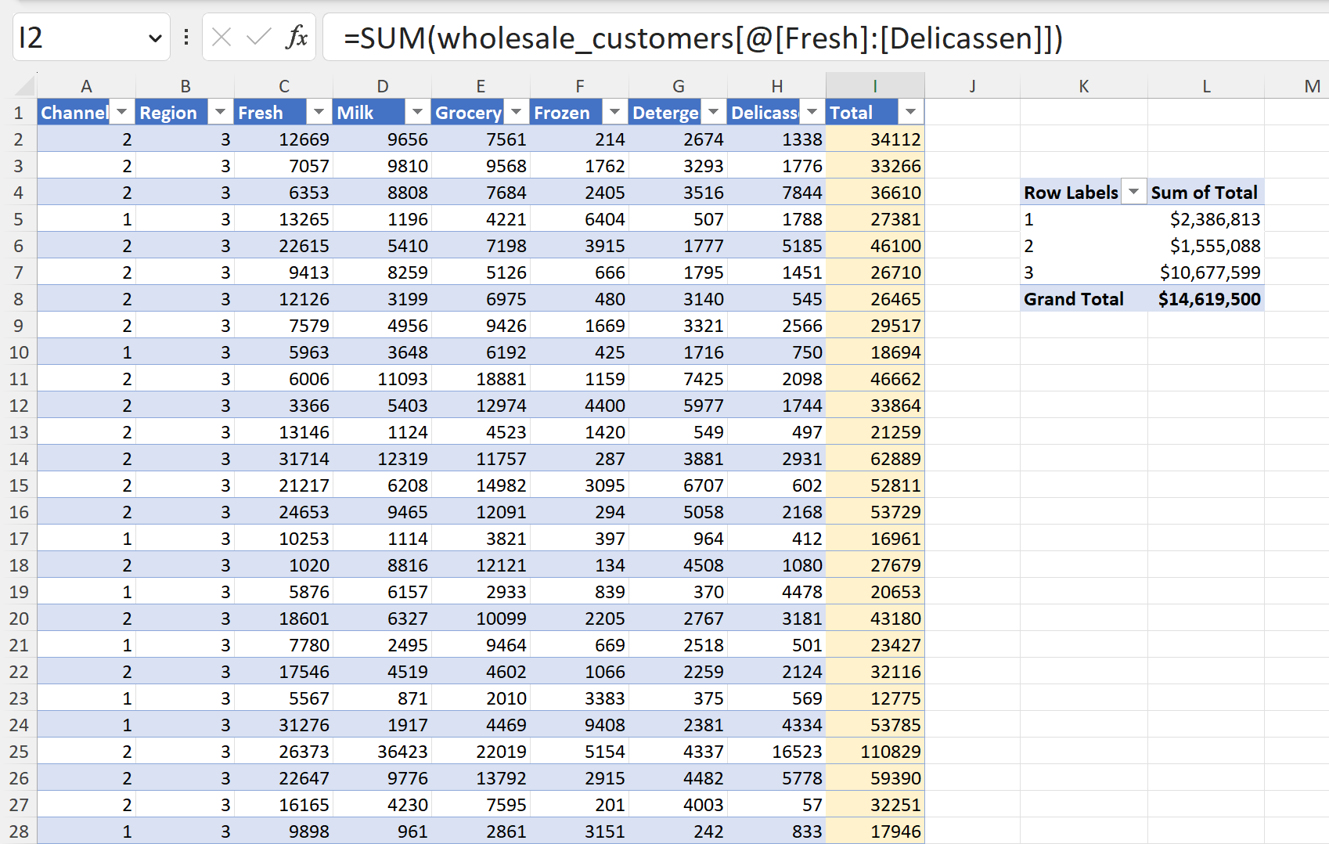Open the Grocery column filter arrow
The image size is (1329, 844).
pyautogui.click(x=517, y=112)
